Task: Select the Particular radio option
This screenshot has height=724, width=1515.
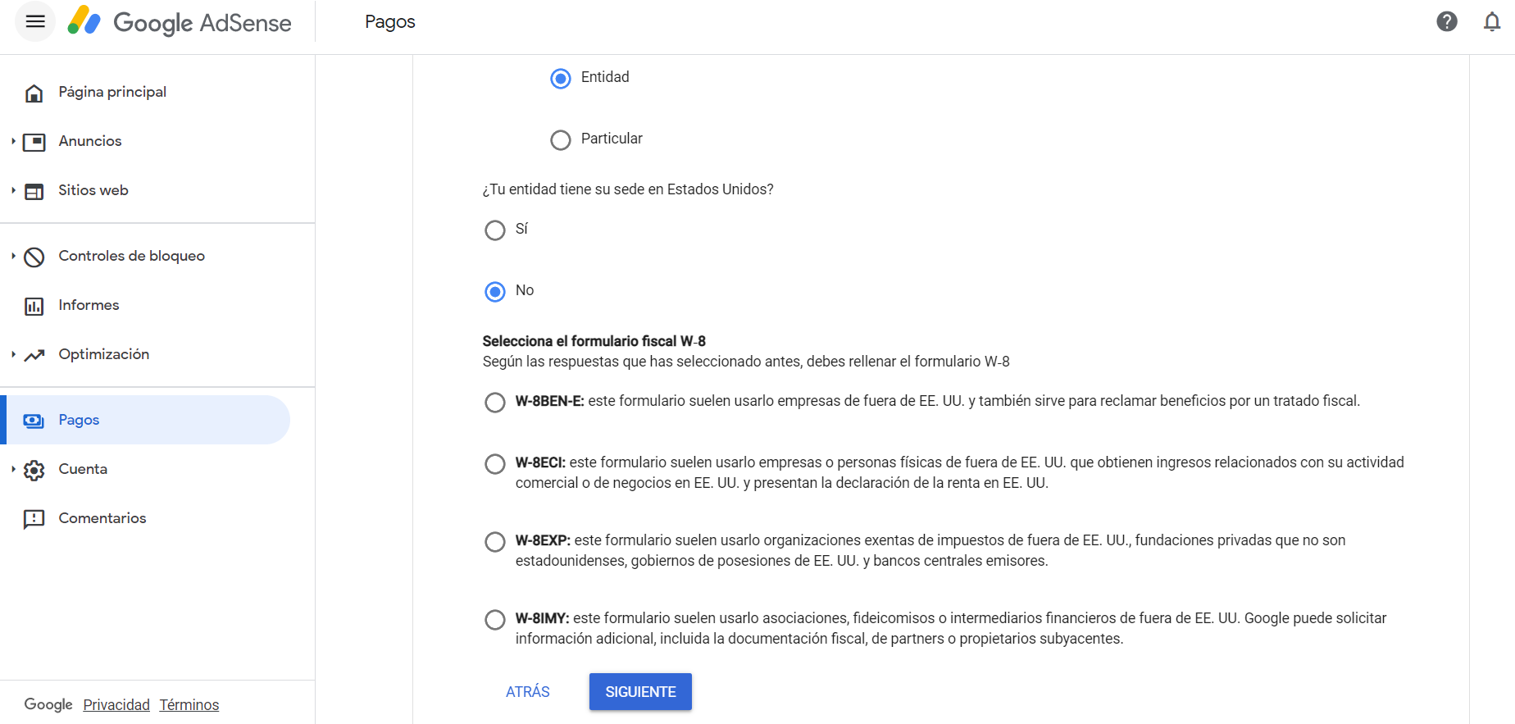Action: tap(561, 140)
